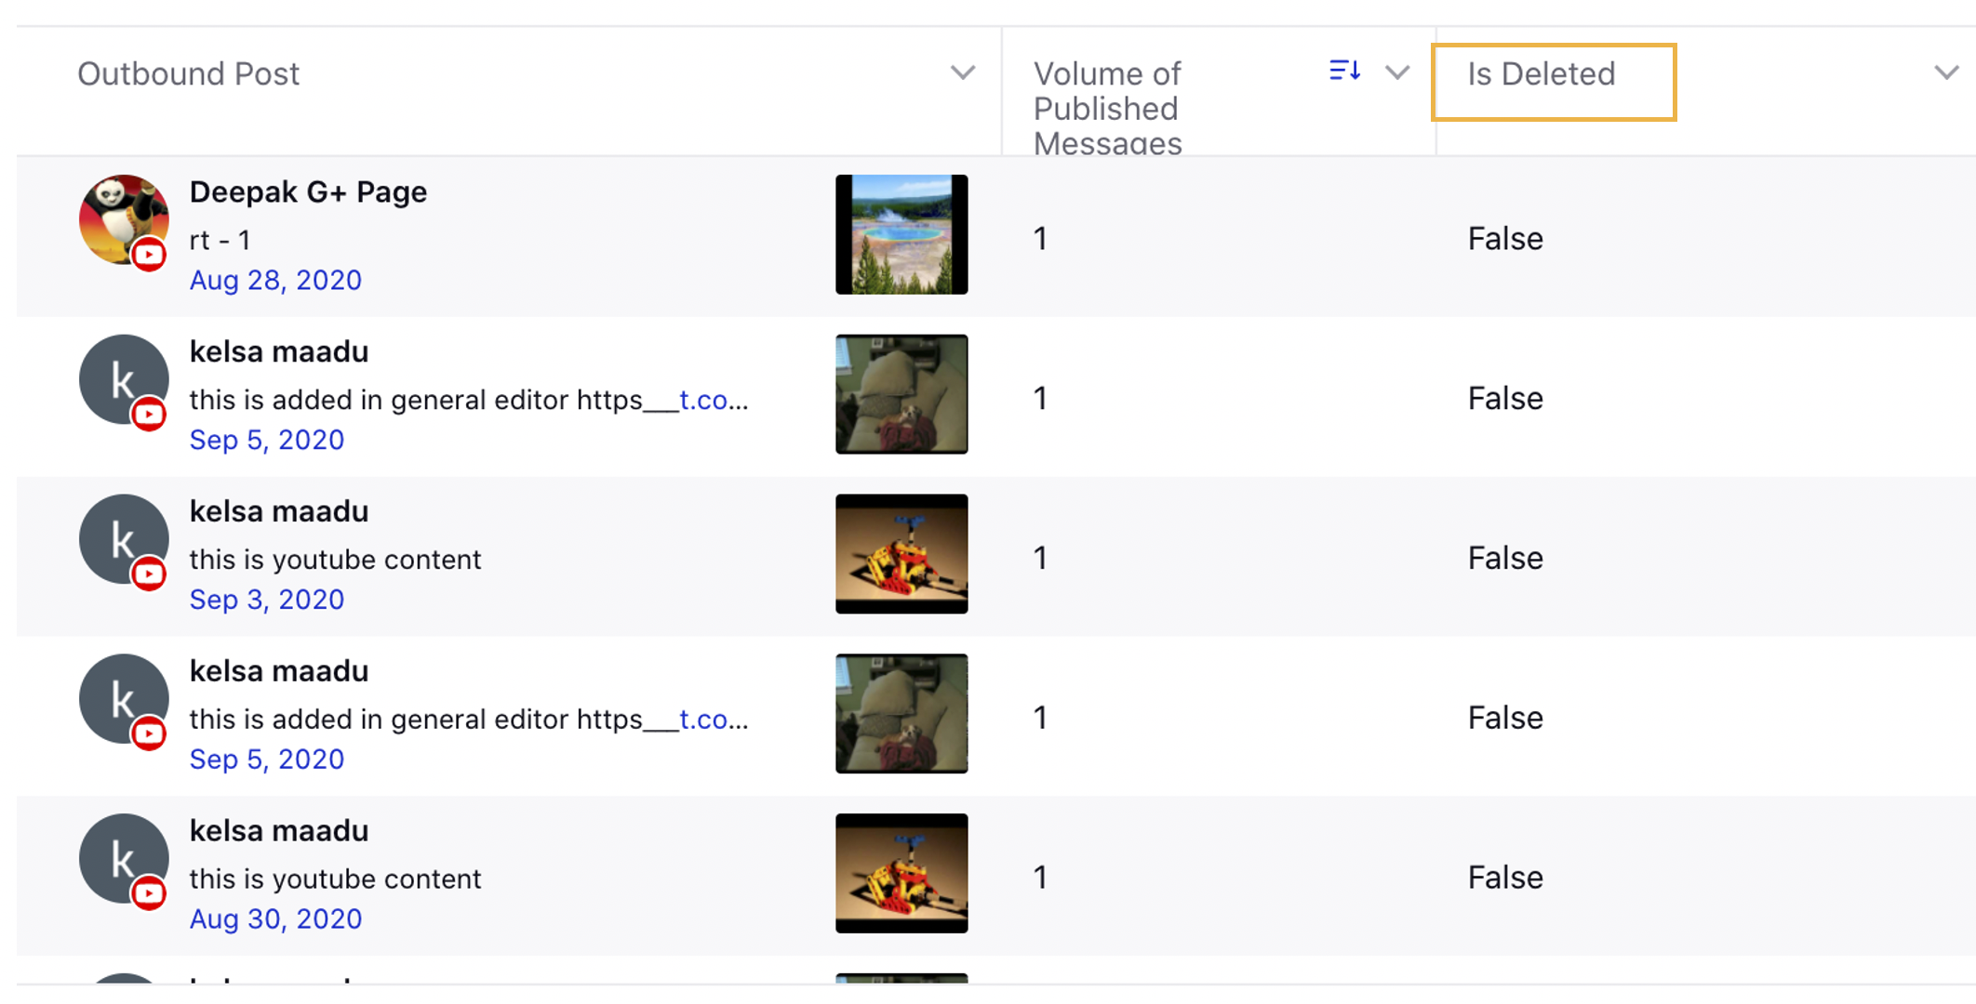Click the Deepak G+ Page panda avatar

point(124,220)
